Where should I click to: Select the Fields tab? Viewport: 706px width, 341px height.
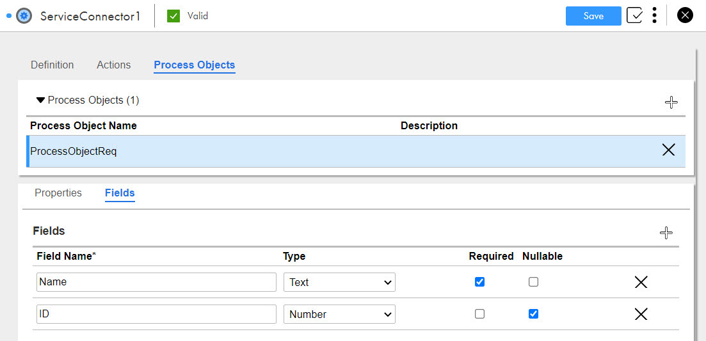pos(120,193)
